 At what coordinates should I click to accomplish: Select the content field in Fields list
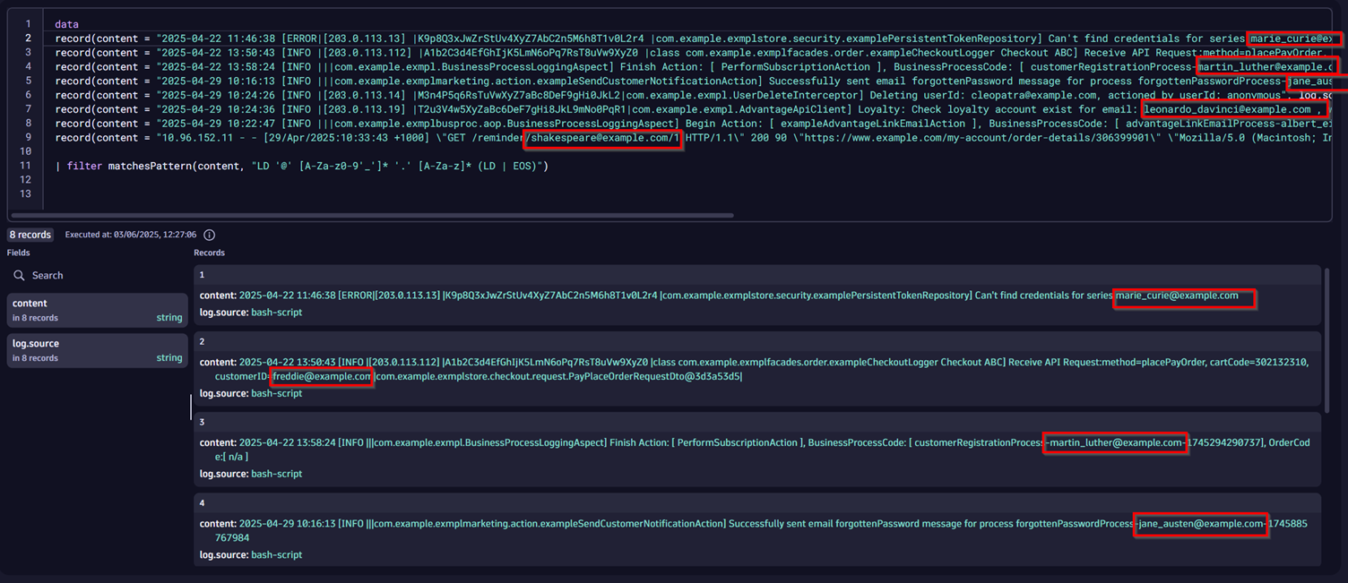click(x=97, y=310)
